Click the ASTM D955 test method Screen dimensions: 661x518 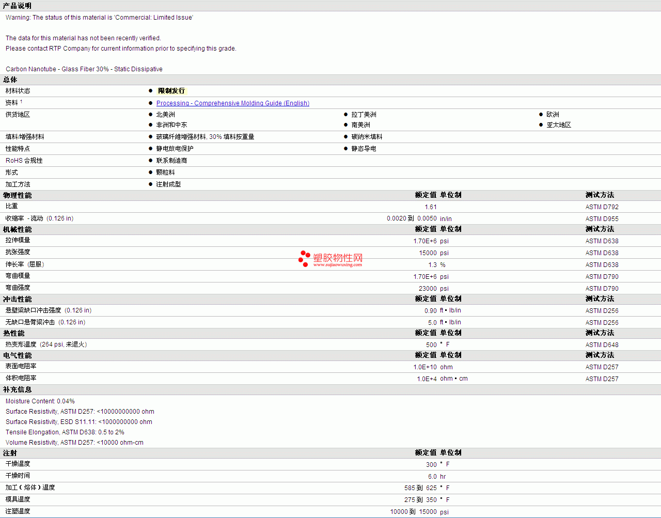coord(602,219)
